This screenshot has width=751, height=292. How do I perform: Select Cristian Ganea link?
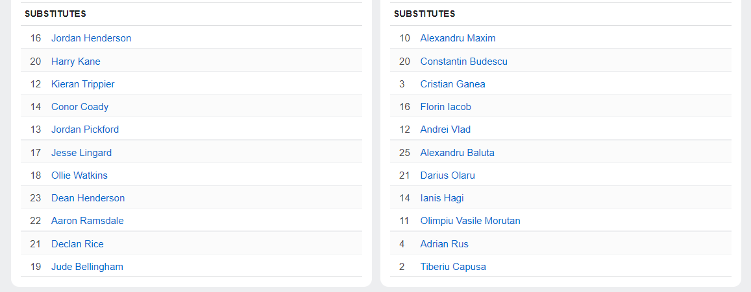pyautogui.click(x=452, y=84)
